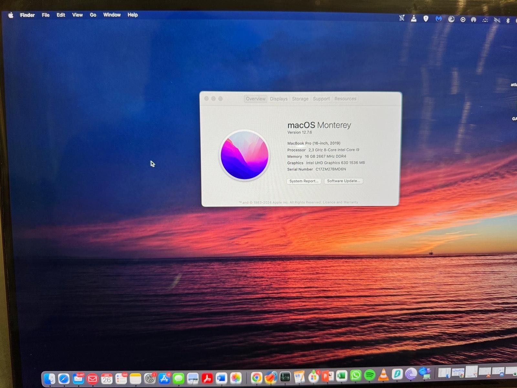Open the View menu
This screenshot has width=517, height=388.
click(x=77, y=15)
